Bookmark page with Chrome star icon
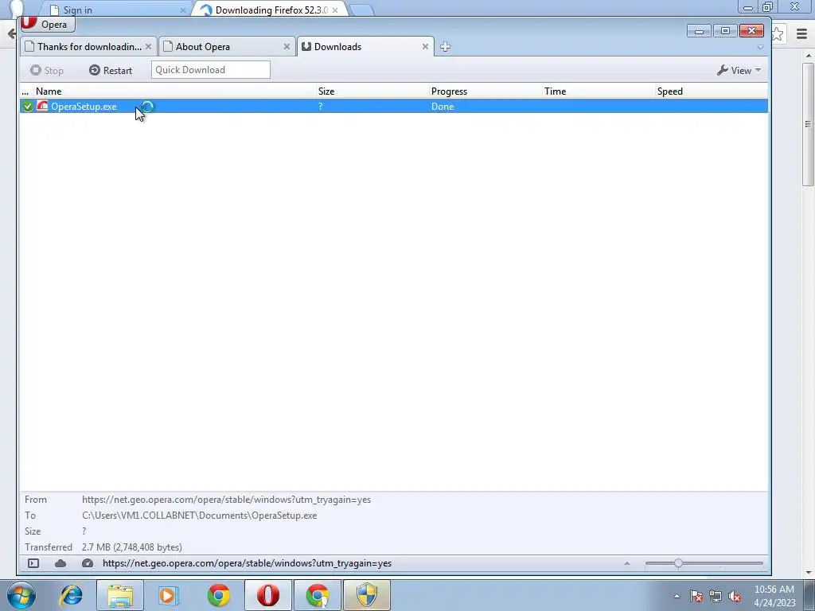 (778, 34)
